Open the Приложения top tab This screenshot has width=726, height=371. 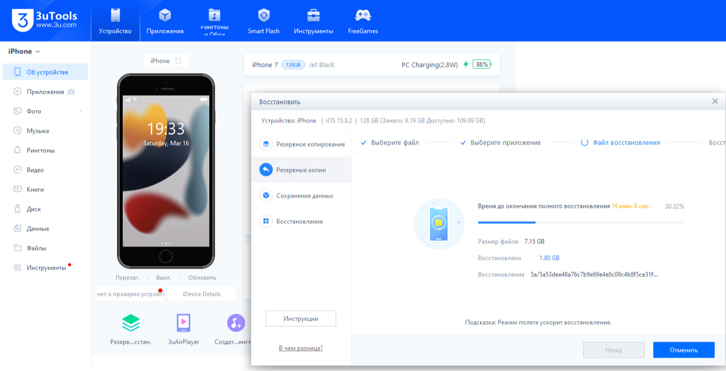[x=165, y=21]
